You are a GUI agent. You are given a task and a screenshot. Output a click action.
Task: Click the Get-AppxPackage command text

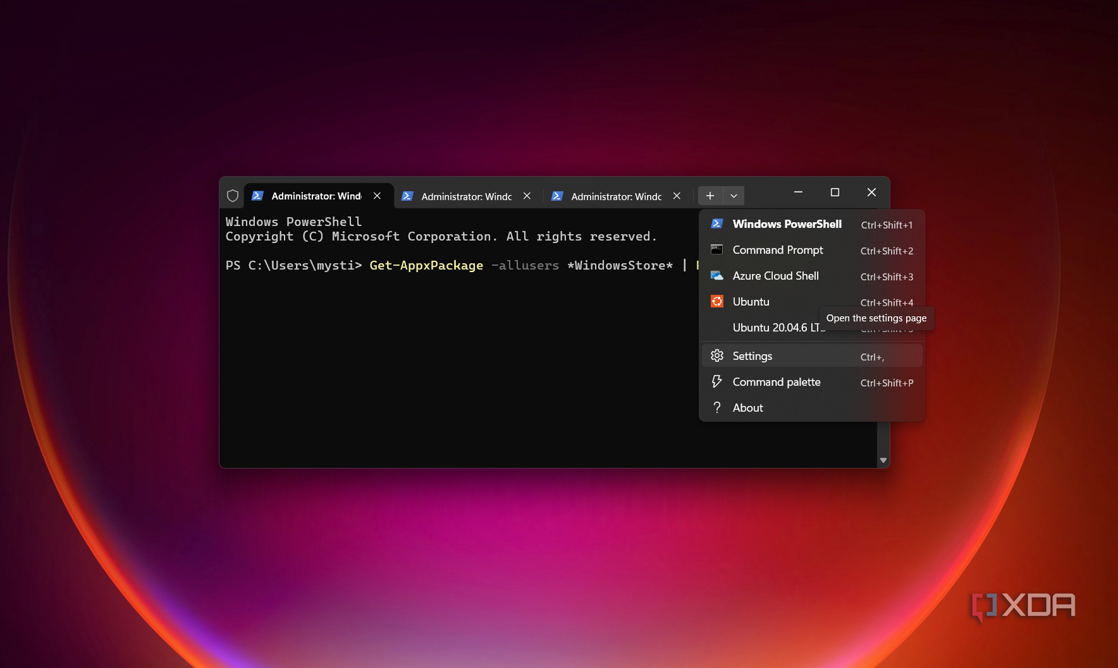pyautogui.click(x=426, y=265)
